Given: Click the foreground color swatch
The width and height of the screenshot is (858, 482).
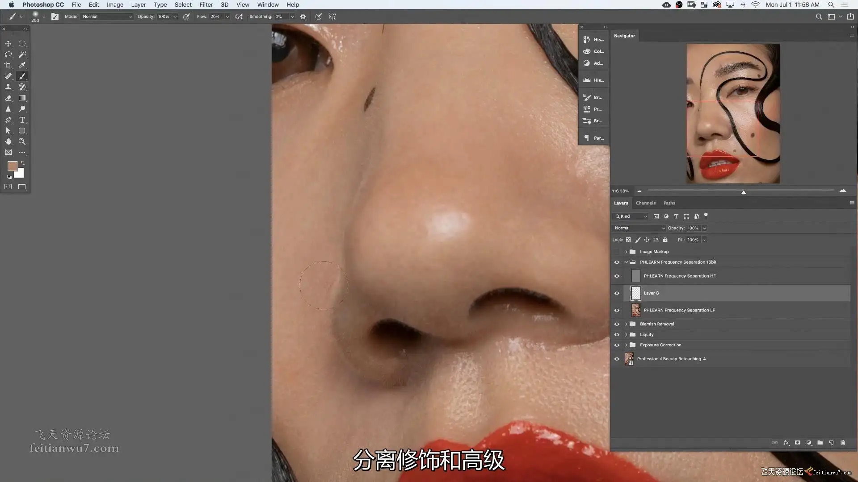Looking at the screenshot, I should pos(12,166).
